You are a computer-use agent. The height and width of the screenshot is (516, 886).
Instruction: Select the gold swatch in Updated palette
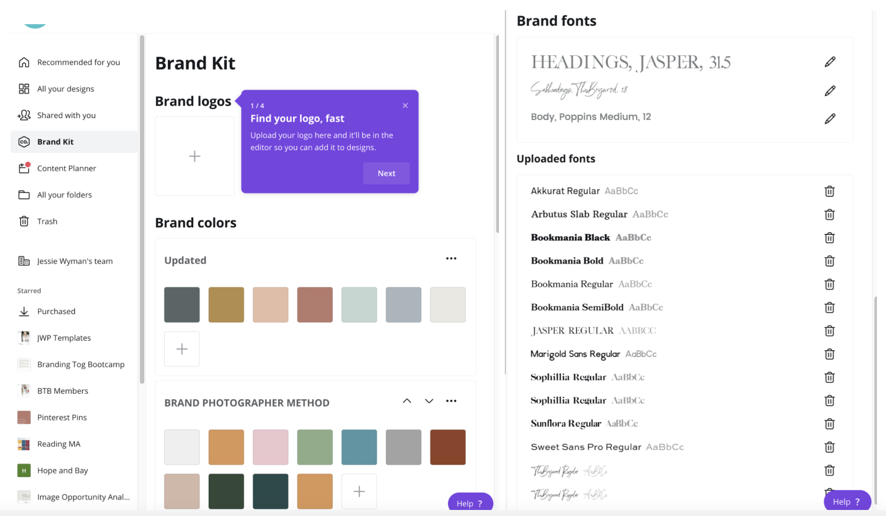tap(226, 305)
